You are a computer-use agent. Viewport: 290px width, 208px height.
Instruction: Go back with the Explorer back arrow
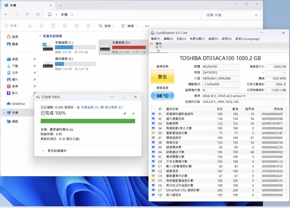coord(6,14)
